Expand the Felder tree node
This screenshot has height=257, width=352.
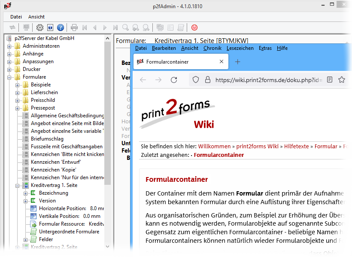point(26,239)
